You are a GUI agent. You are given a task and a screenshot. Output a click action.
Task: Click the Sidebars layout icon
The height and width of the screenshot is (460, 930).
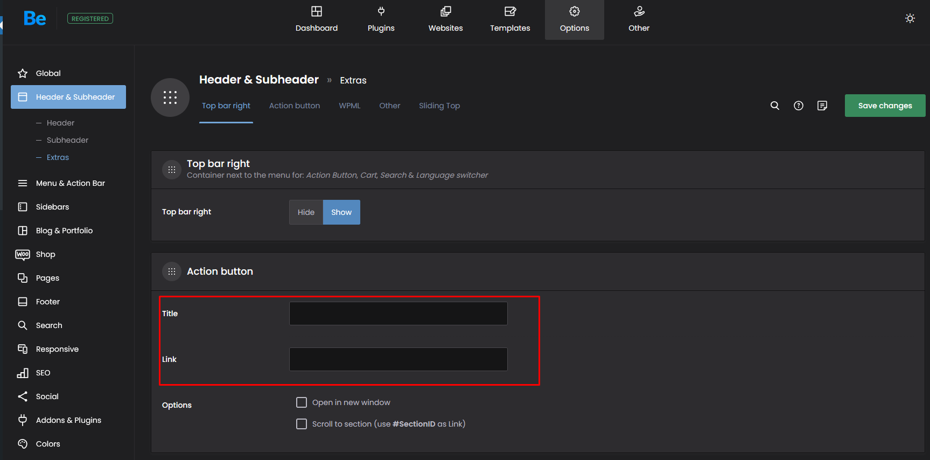(x=23, y=207)
